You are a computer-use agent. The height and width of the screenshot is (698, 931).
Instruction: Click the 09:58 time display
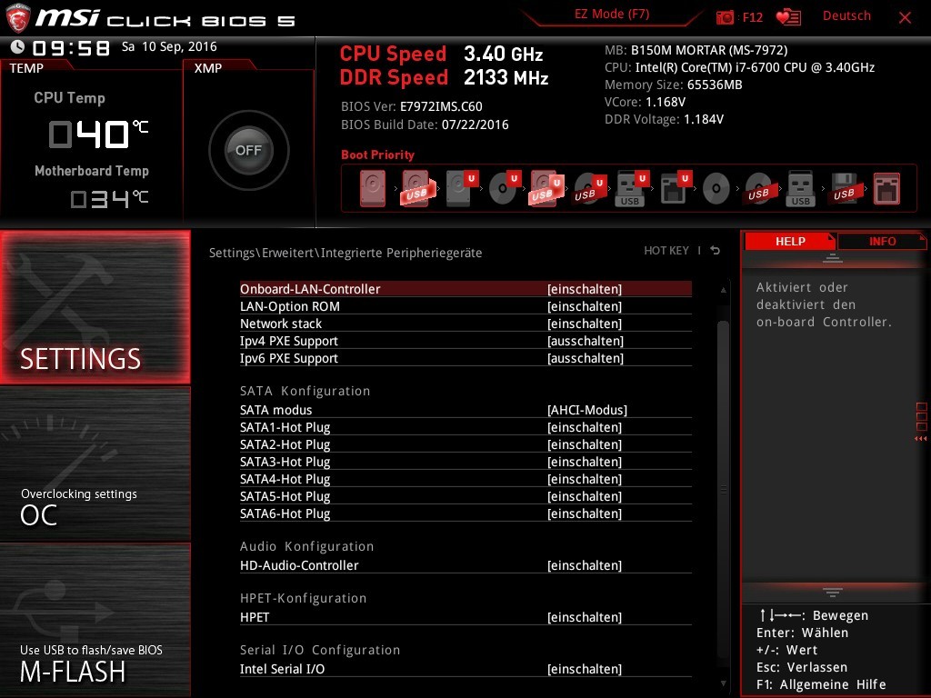point(71,48)
